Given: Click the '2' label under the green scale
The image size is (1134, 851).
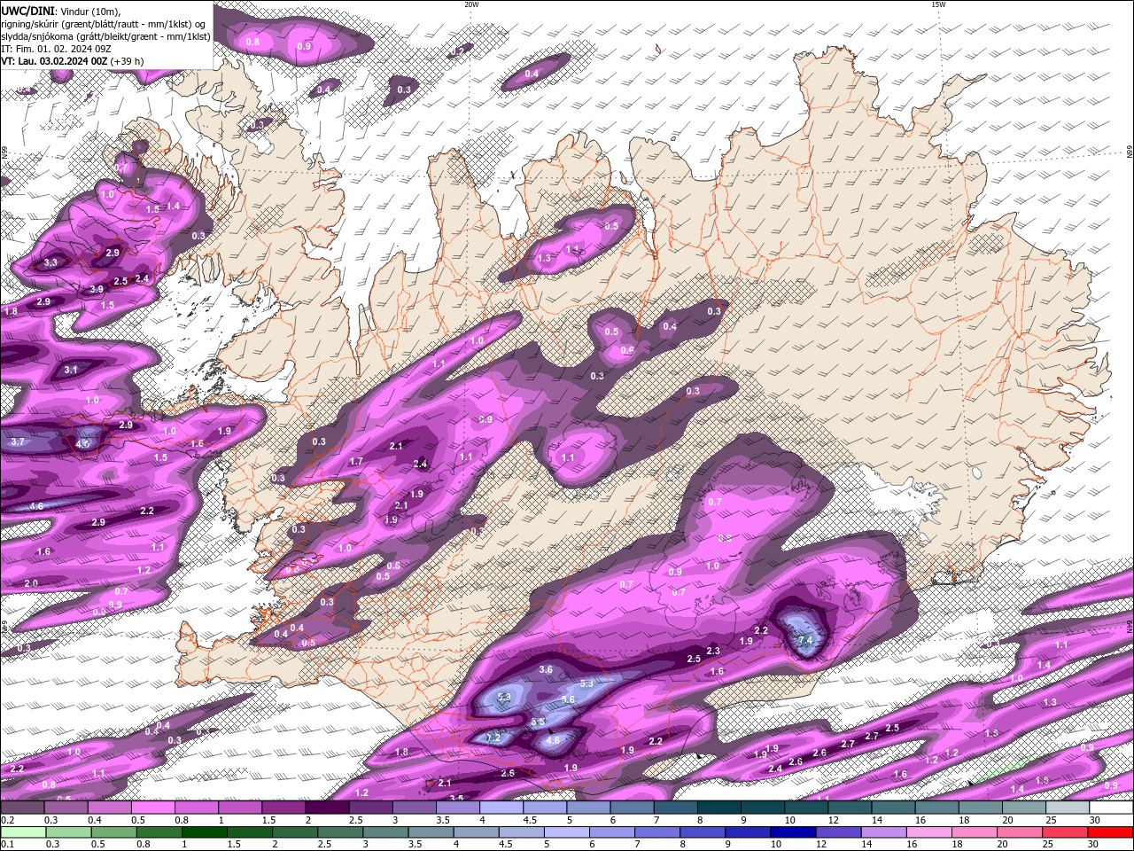Looking at the screenshot, I should (x=276, y=845).
